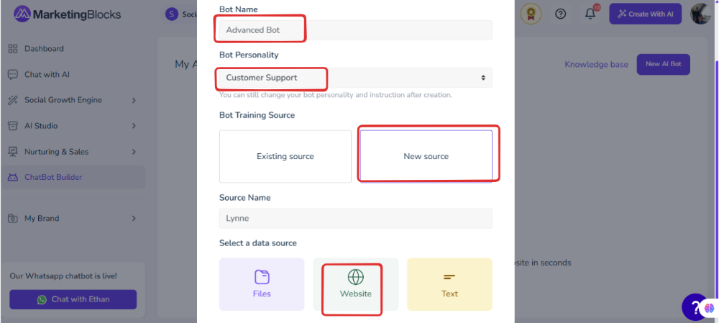Pick the Text data source tile
Viewport: 719px width, 323px height.
tap(449, 284)
